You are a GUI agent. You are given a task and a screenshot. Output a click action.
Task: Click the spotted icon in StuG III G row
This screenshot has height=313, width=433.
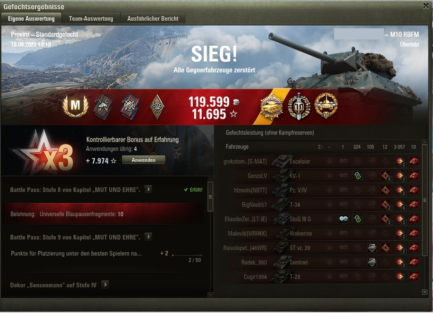[x=343, y=219]
